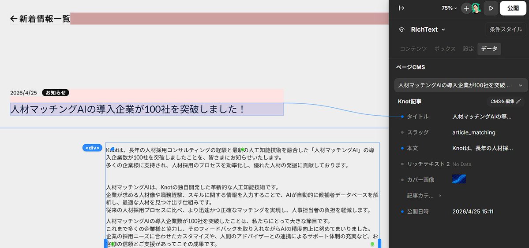Click the カバー画像 binding dot
529x248 pixels.
click(402, 180)
